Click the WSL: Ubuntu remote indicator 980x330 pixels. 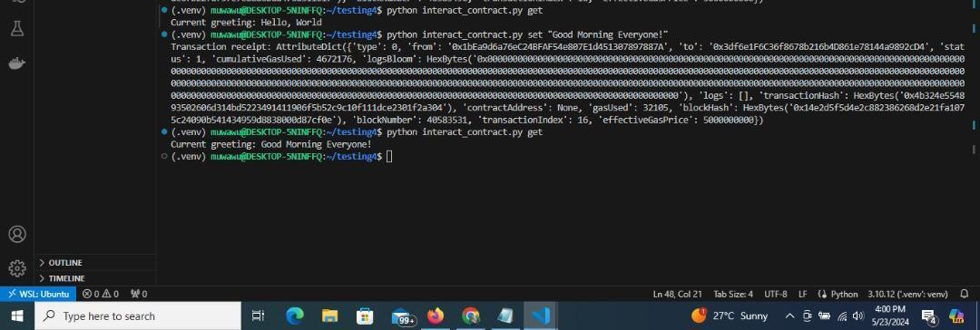coord(38,294)
